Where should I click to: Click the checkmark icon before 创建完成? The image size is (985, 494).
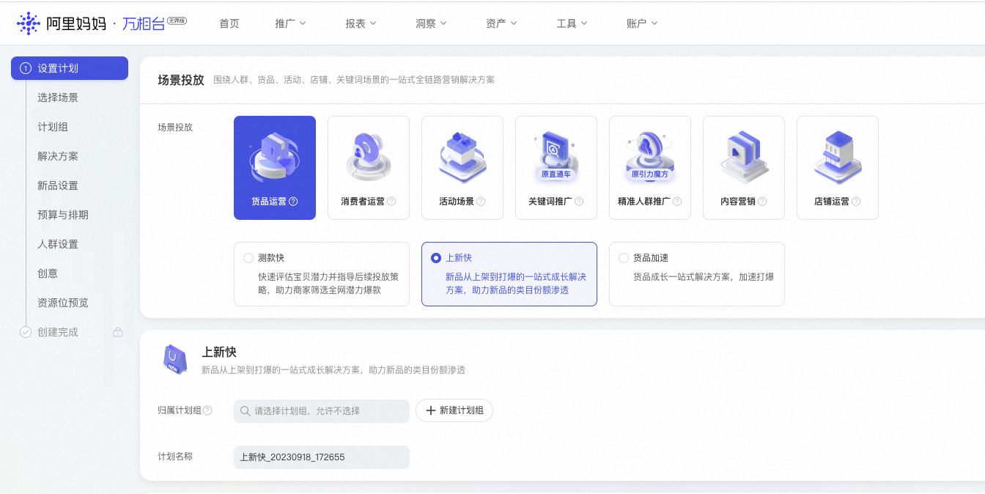[x=26, y=332]
